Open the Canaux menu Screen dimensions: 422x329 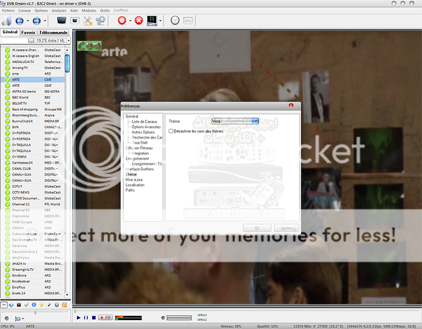24,10
